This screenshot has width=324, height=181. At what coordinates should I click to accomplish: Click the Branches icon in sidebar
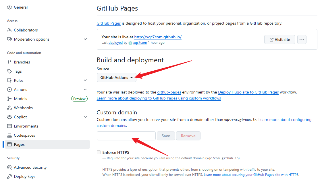click(x=9, y=62)
